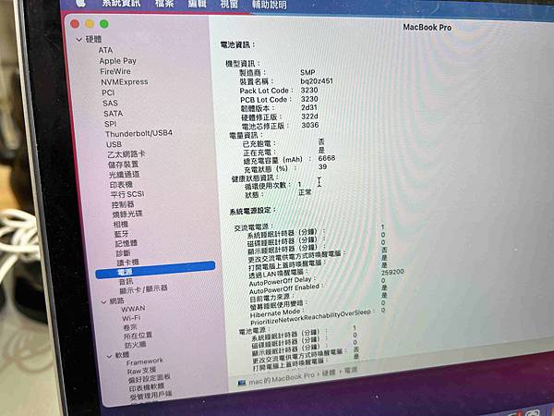Select 印表機 in the sidebar
Viewport: 554px width, 416px height.
(121, 185)
